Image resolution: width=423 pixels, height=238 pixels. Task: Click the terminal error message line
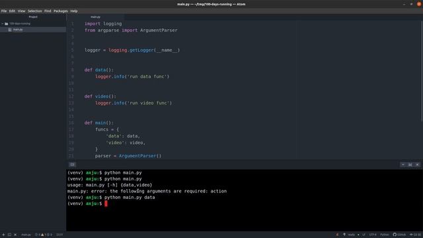click(147, 191)
